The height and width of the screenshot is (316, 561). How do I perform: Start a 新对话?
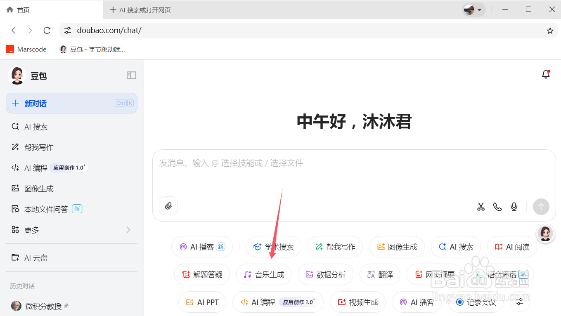click(x=71, y=103)
